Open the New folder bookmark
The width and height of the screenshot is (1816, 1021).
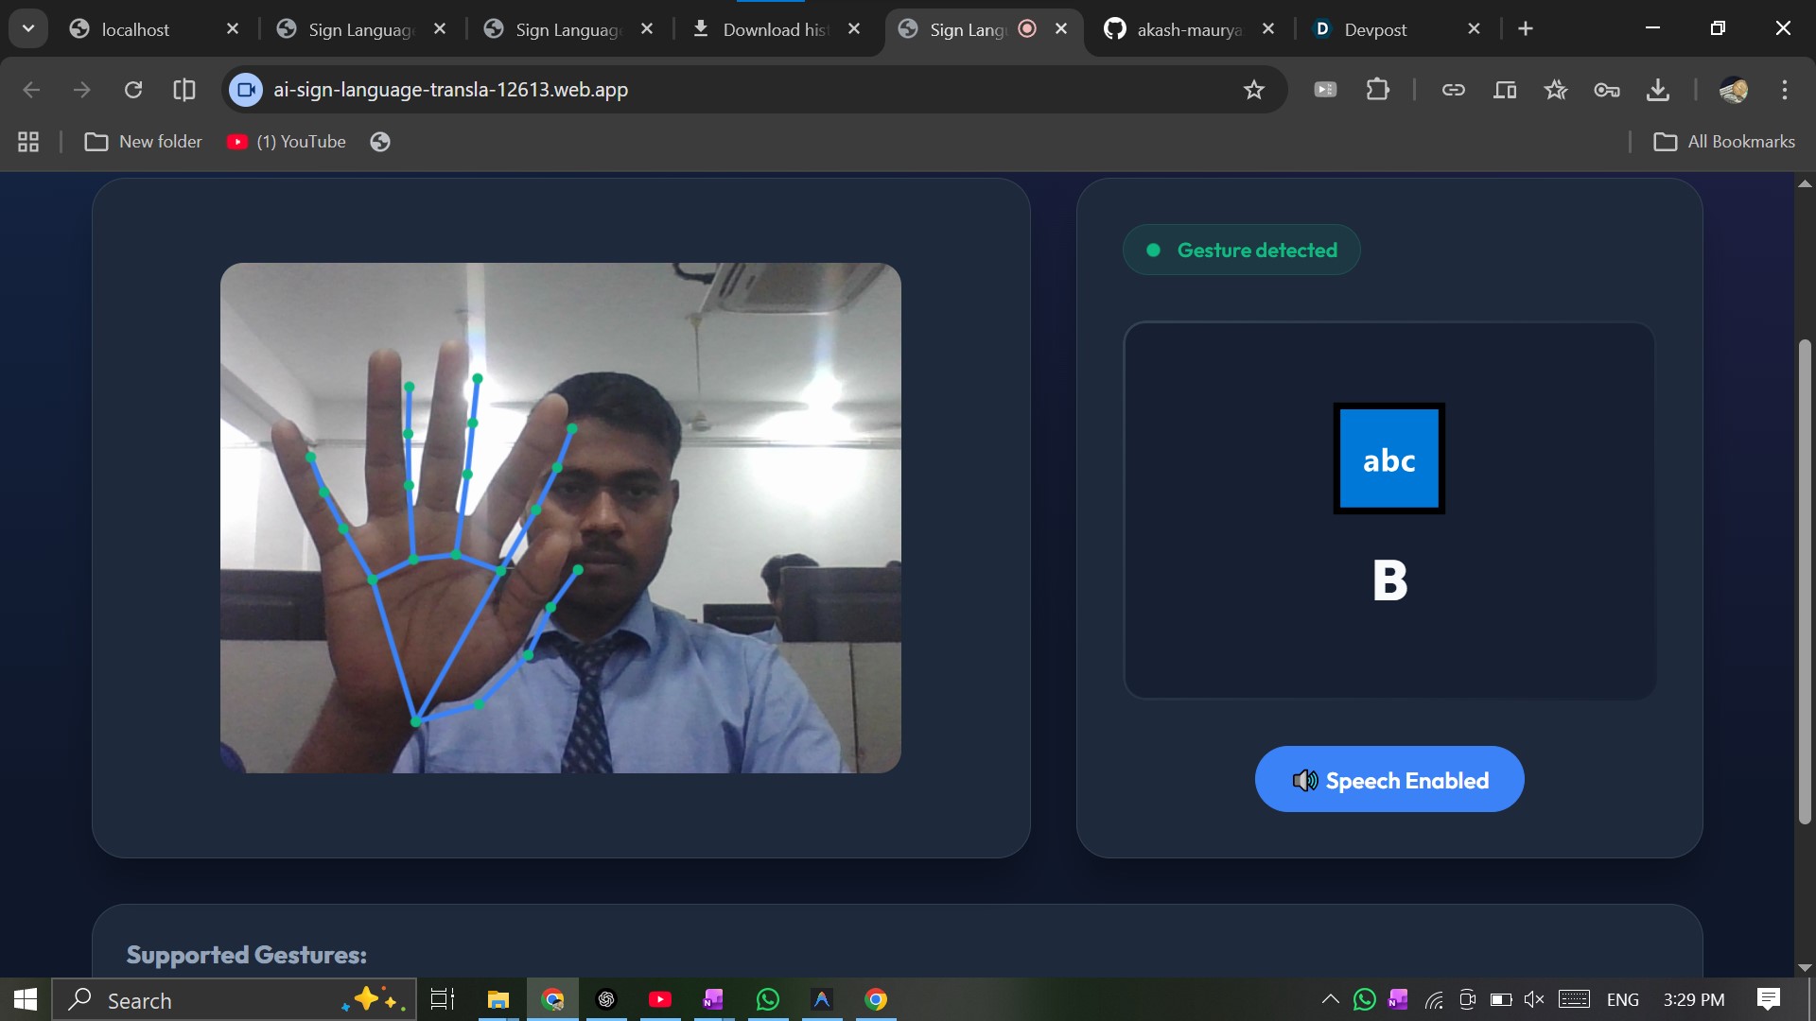[x=144, y=142]
